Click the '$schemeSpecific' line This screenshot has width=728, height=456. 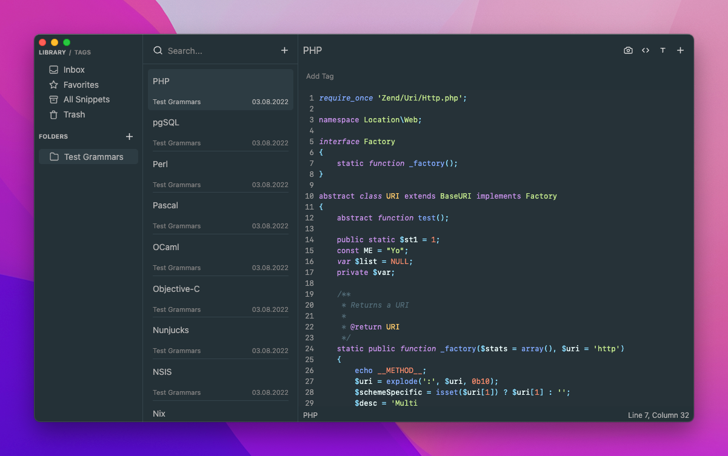(463, 392)
